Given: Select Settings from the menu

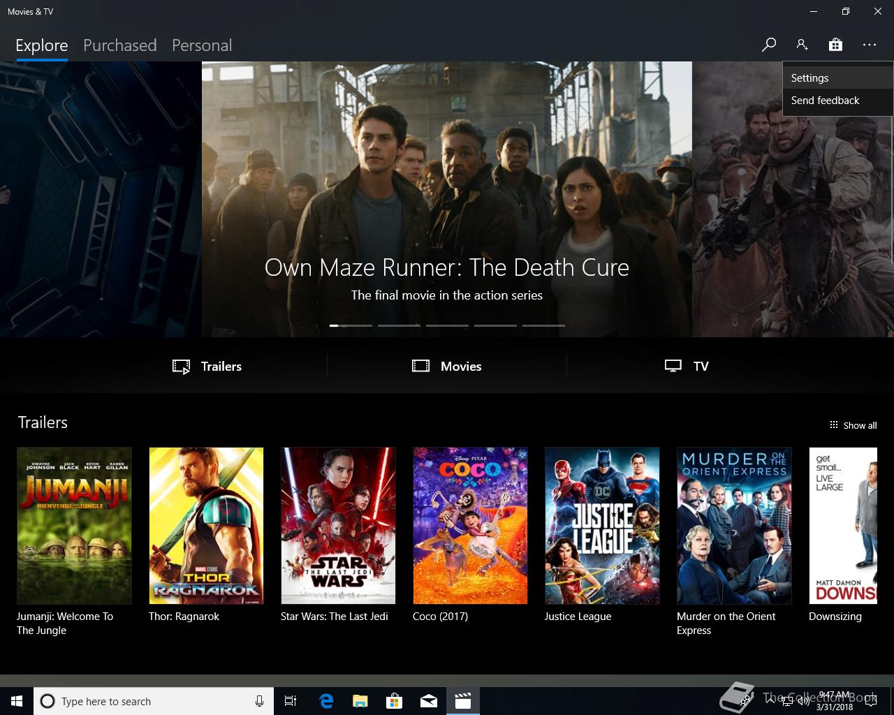Looking at the screenshot, I should click(838, 78).
